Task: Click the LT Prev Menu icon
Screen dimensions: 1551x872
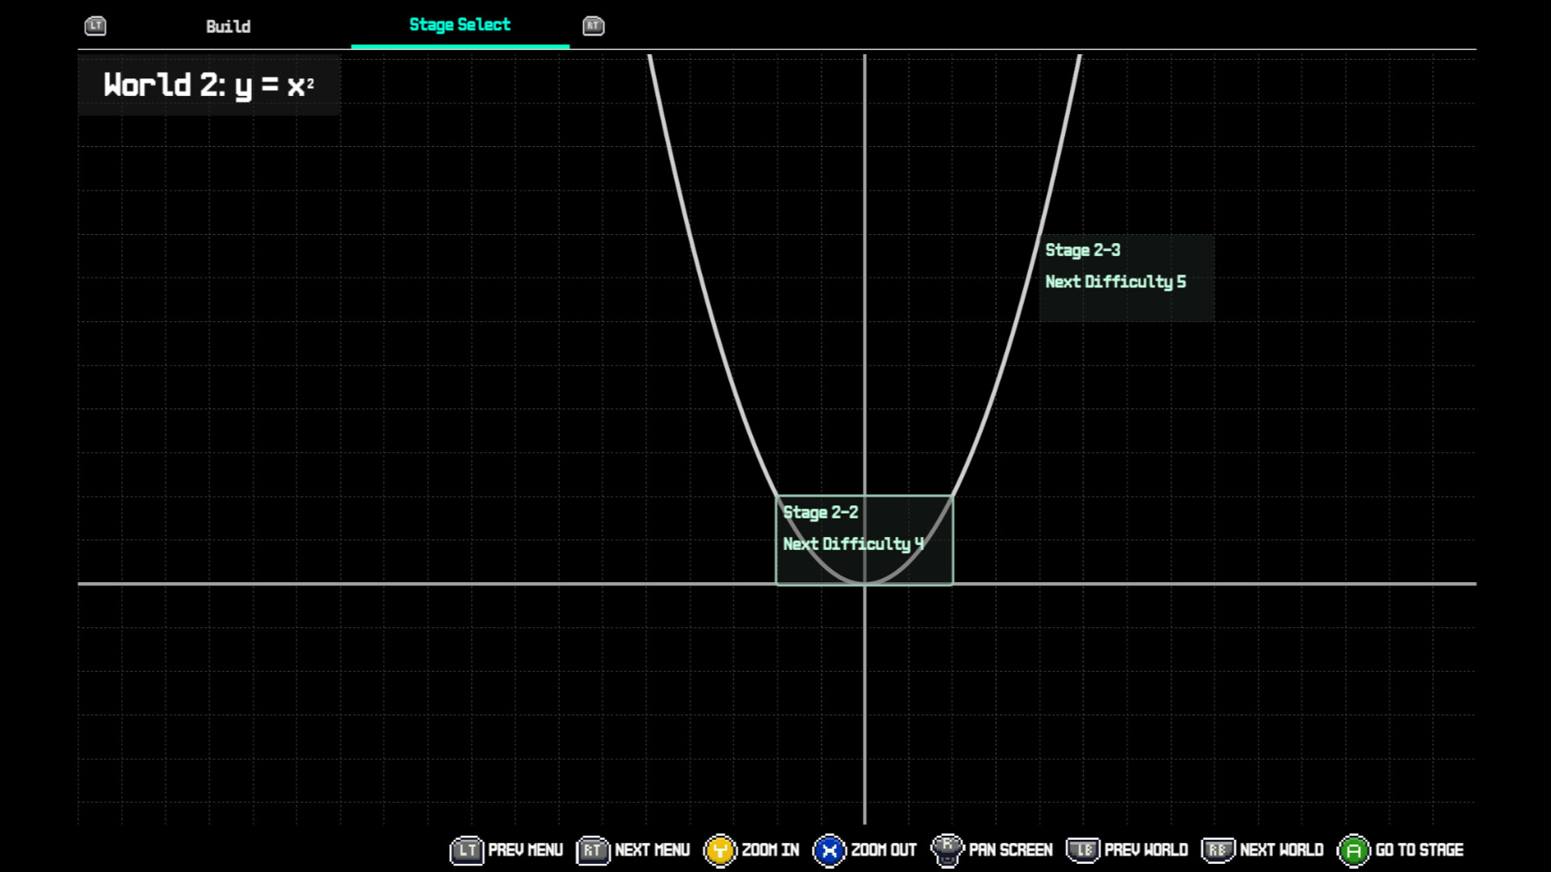Action: (x=466, y=850)
